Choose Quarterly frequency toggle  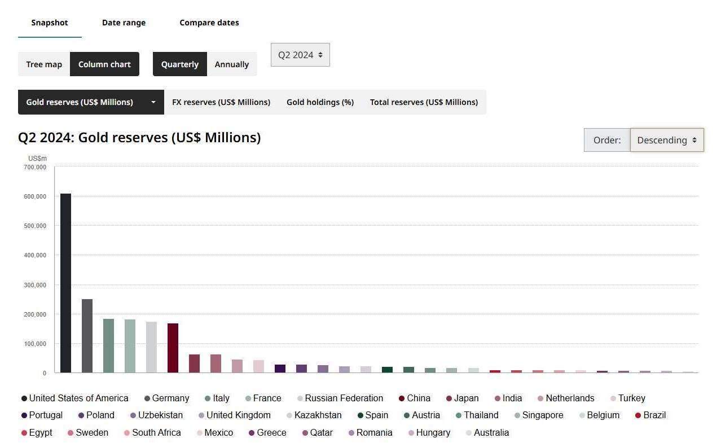tap(180, 64)
